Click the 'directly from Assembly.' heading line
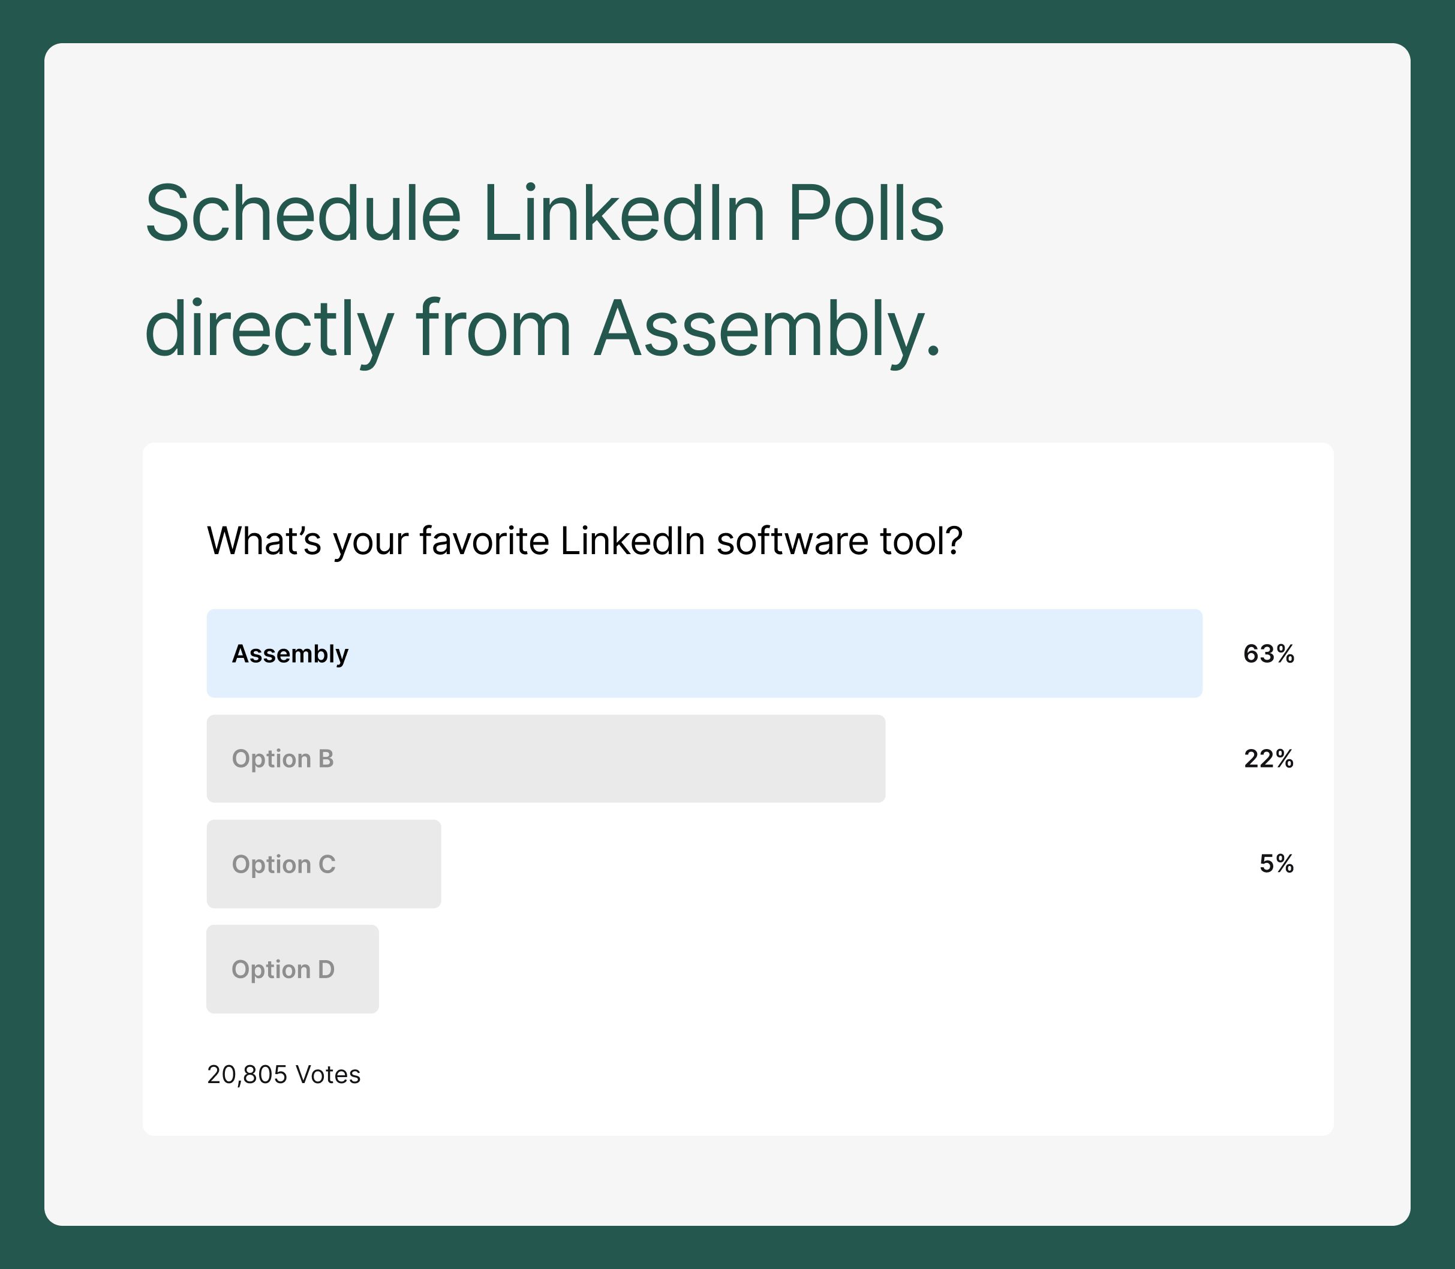 (x=543, y=330)
